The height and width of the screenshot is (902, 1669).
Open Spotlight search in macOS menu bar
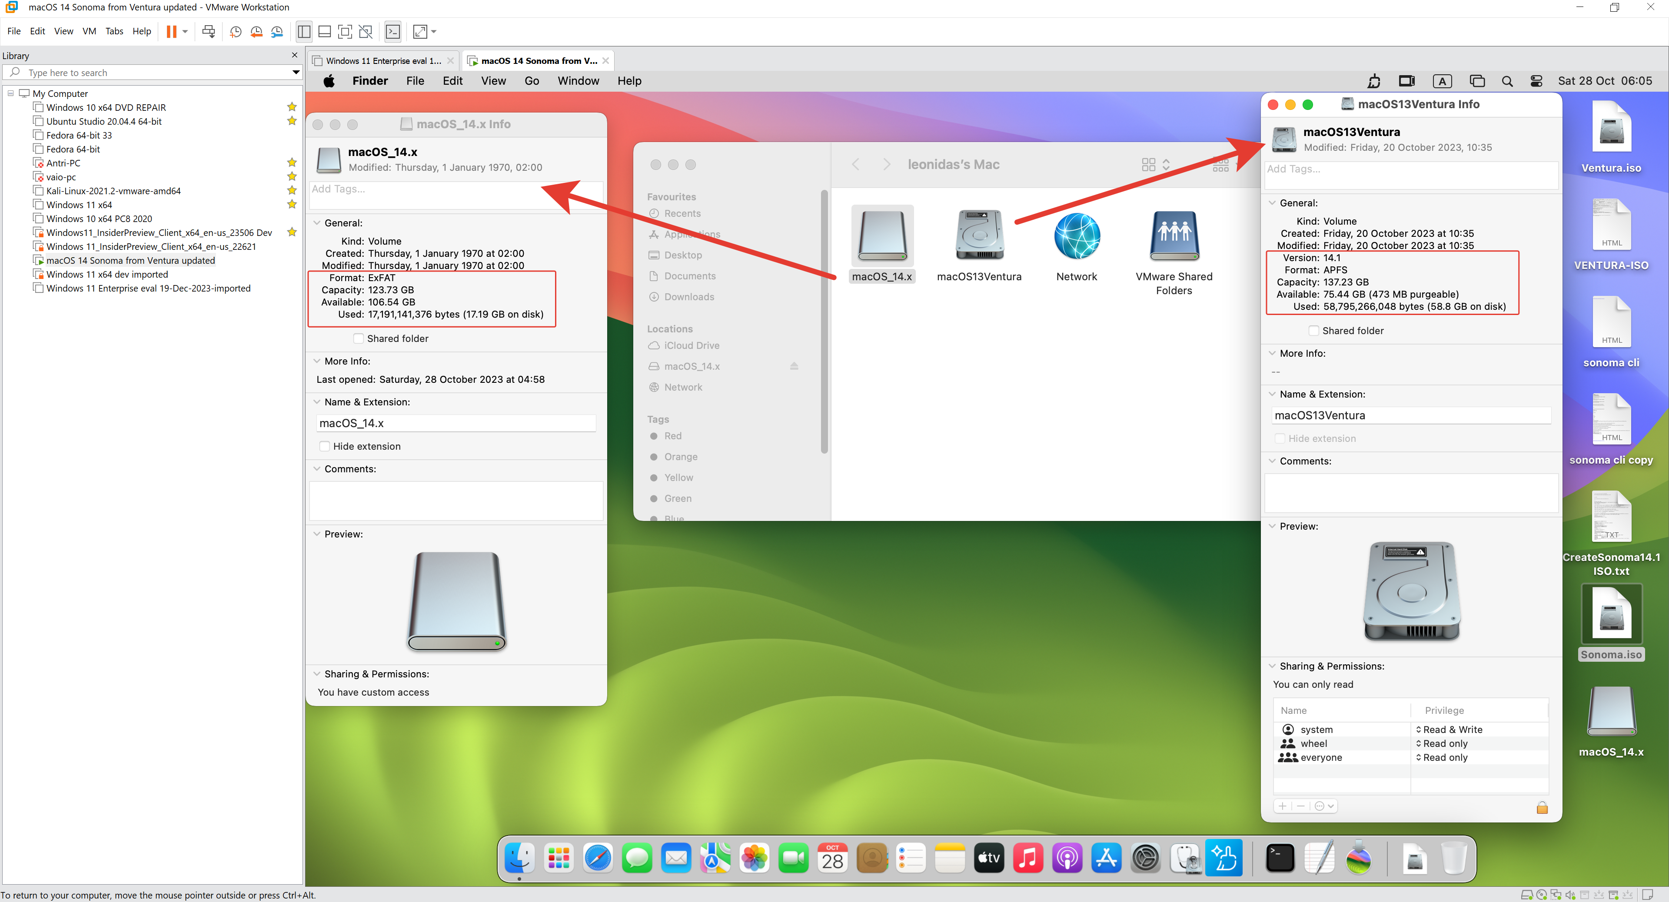coord(1507,81)
